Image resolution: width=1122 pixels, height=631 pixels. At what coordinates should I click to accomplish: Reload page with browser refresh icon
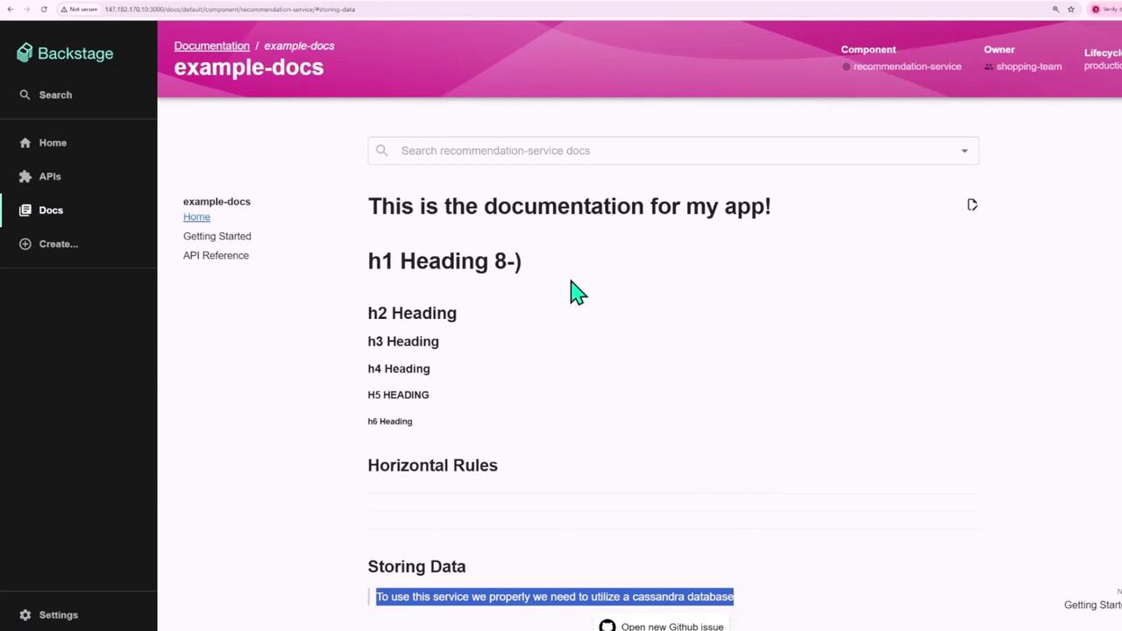44,9
